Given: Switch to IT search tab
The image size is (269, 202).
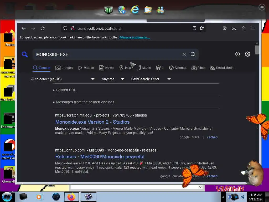Looking at the screenshot, I should click(160, 68).
